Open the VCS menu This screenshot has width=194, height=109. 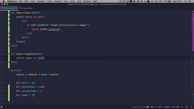[x=79, y=1]
